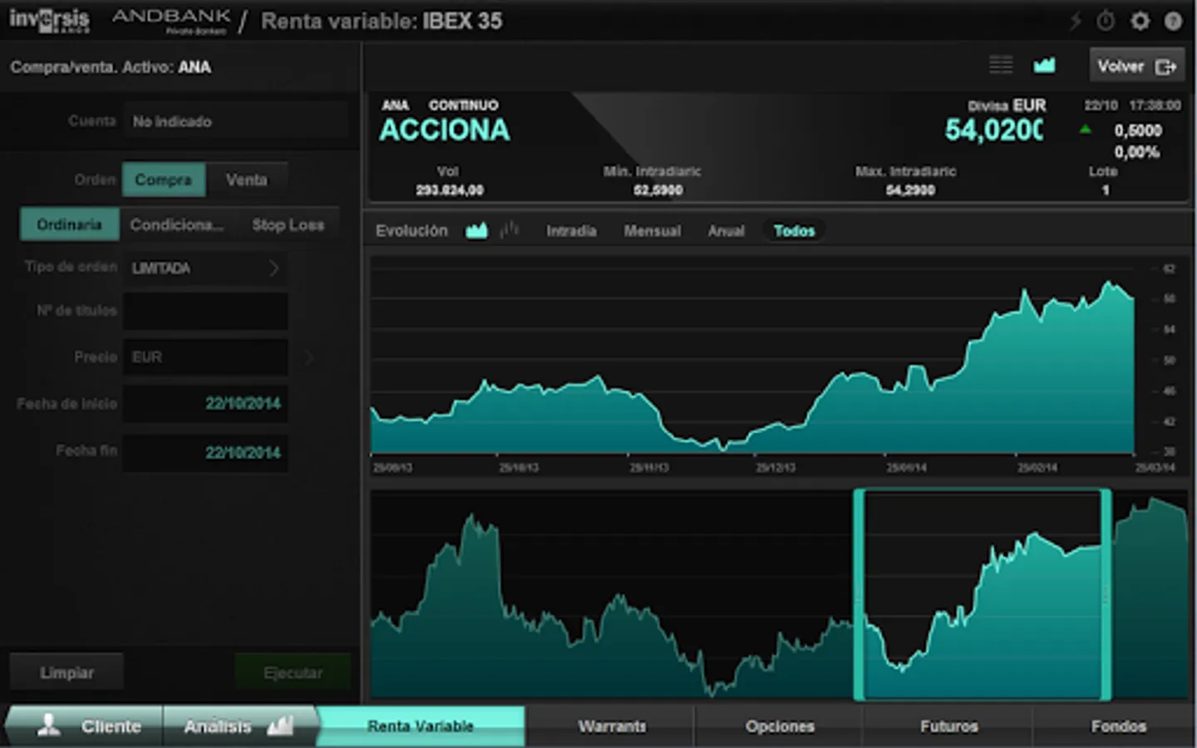This screenshot has width=1197, height=748.
Task: Expand Tipo de orden LIMITADA selector
Action: 205,268
